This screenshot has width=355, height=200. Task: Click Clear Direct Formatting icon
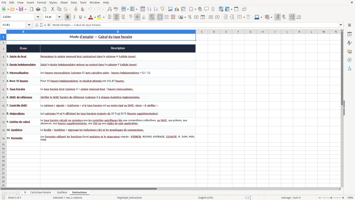82,9
